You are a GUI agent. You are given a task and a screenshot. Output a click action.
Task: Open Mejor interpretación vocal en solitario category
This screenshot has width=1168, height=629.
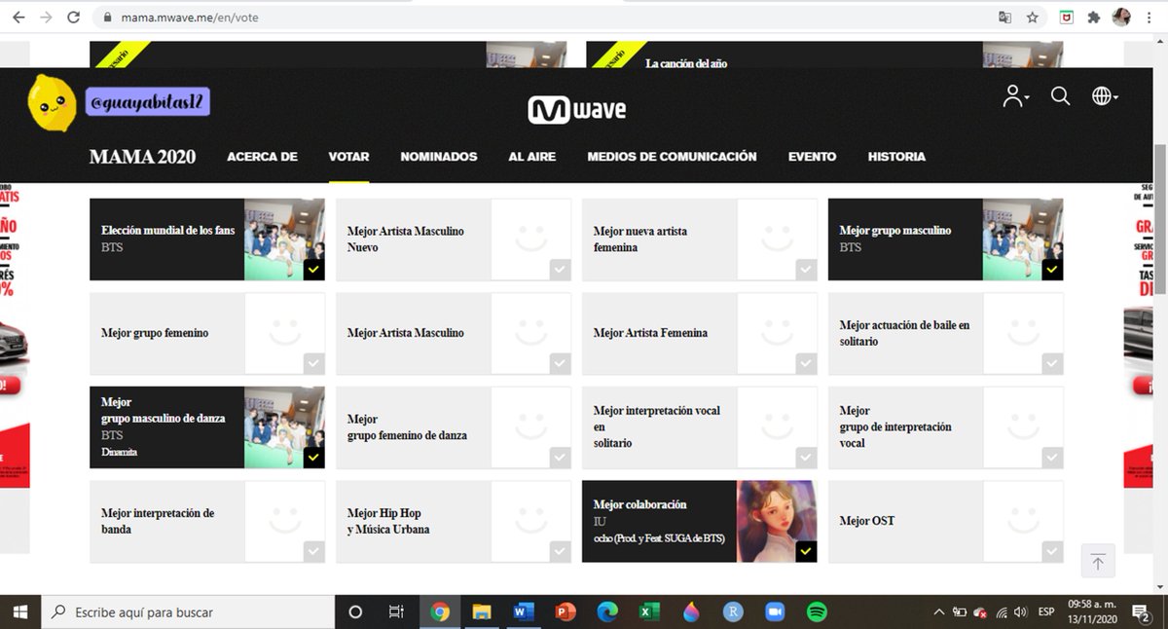click(x=700, y=427)
